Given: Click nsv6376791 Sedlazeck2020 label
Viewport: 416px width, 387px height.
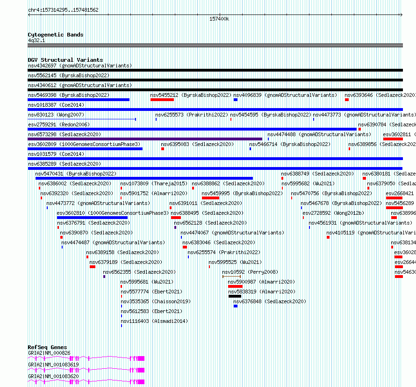Looking at the screenshot, I should (93, 223).
